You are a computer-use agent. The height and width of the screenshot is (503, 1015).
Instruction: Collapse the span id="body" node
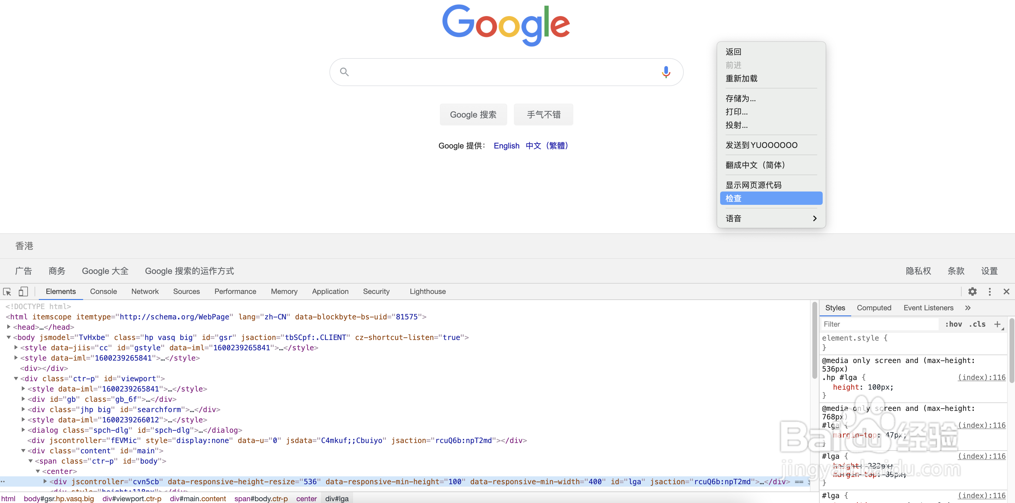[x=30, y=461]
